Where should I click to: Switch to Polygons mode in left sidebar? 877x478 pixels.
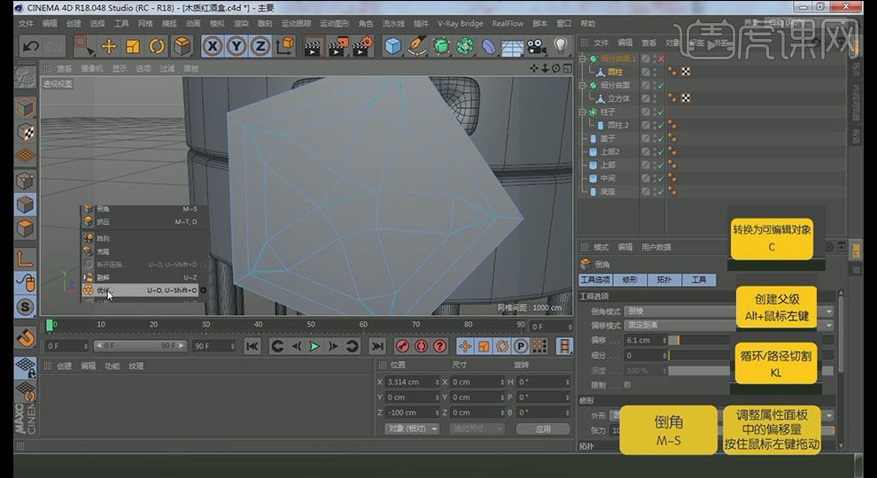pos(25,228)
